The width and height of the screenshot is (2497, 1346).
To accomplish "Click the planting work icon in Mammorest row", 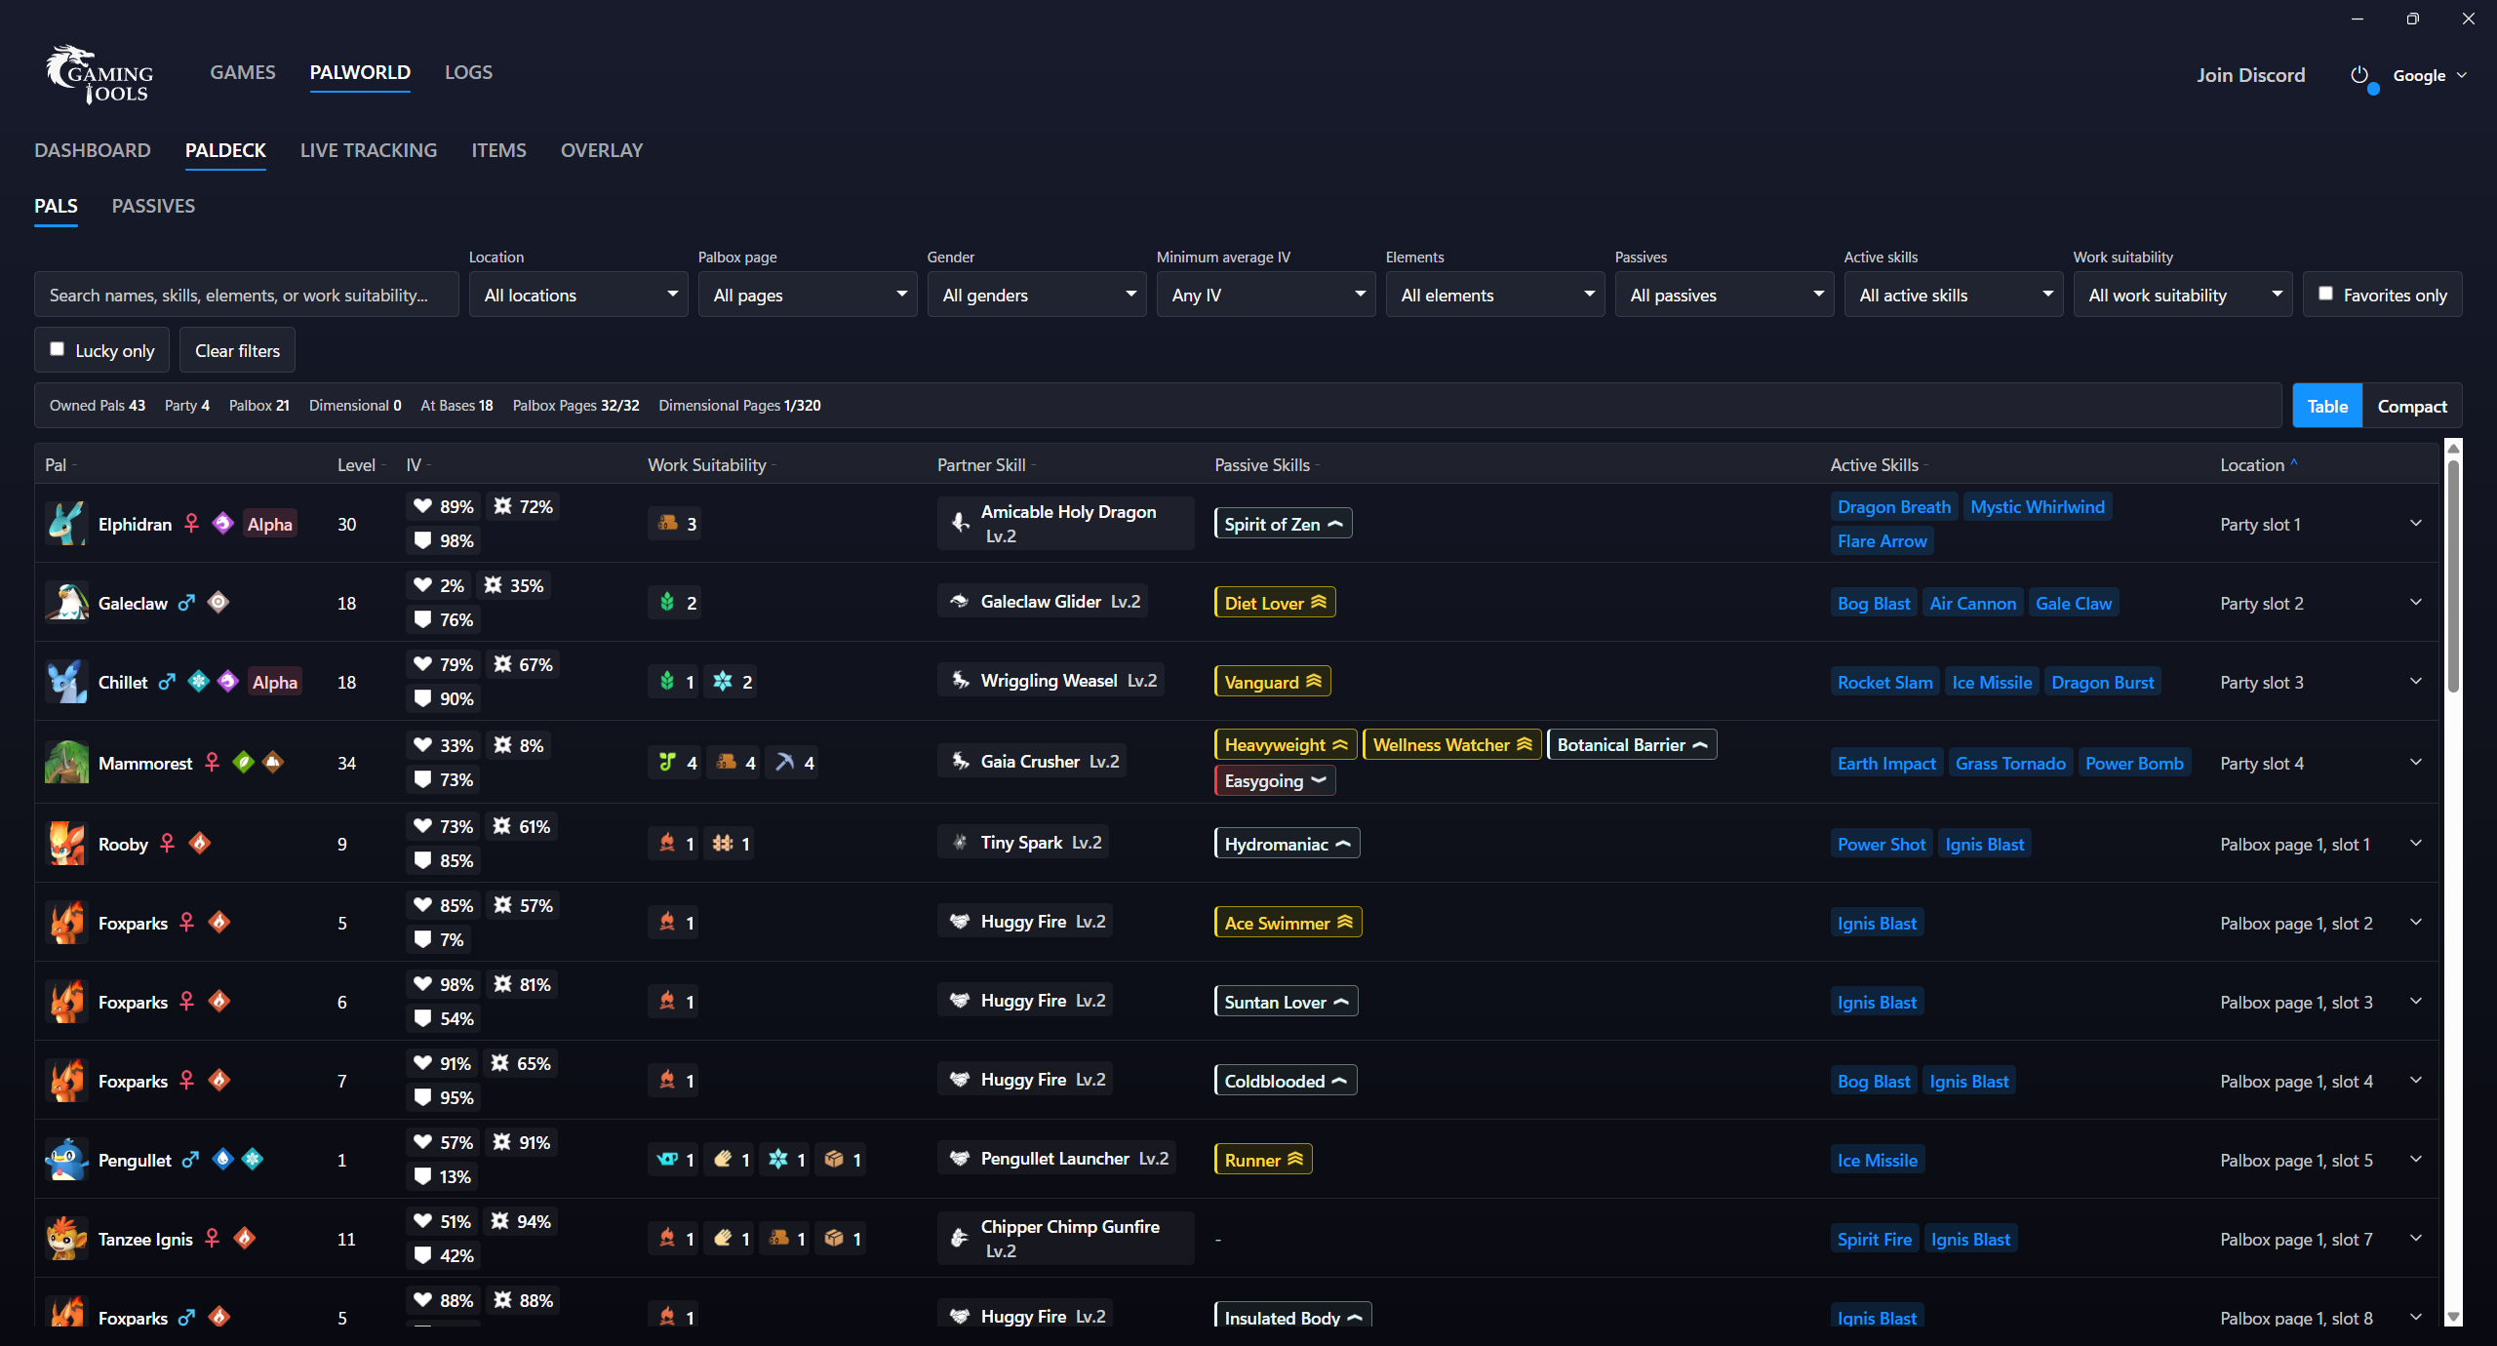I will (x=668, y=763).
